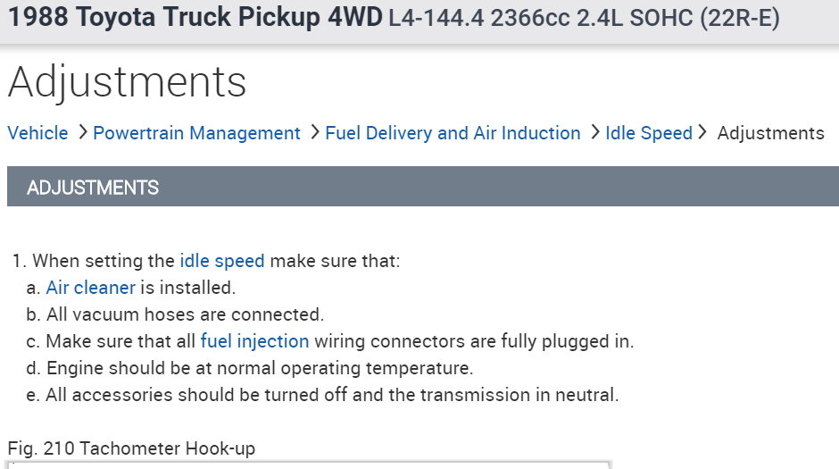Open the Powertrain Management breadcrumb
This screenshot has height=469, width=839.
click(x=196, y=133)
